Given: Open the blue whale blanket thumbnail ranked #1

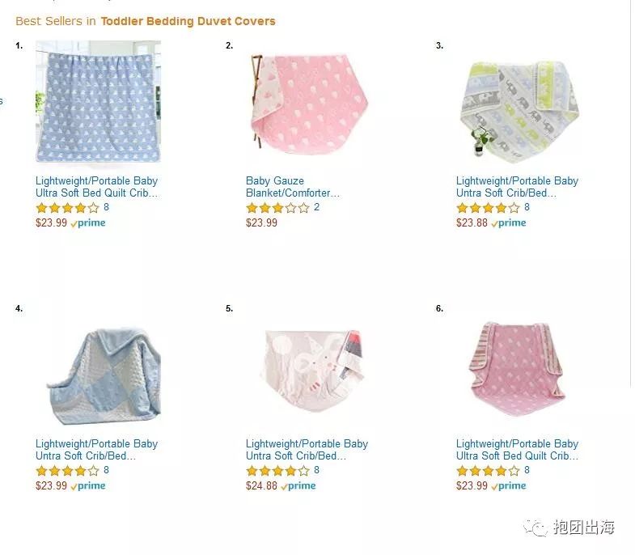Looking at the screenshot, I should click(x=98, y=103).
